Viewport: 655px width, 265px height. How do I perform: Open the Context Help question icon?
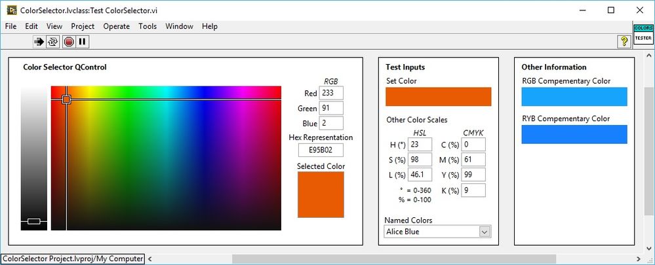click(624, 42)
